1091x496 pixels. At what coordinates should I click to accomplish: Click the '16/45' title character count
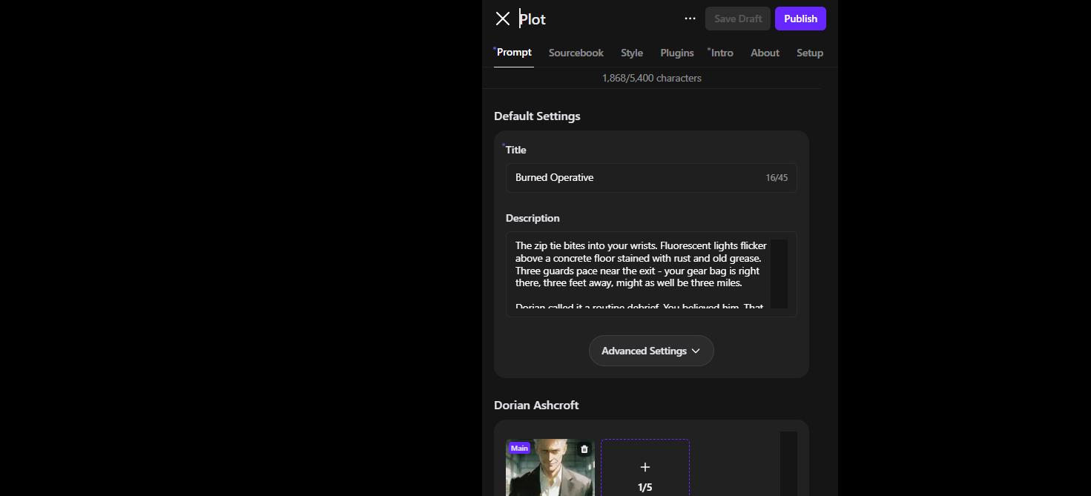pos(777,178)
